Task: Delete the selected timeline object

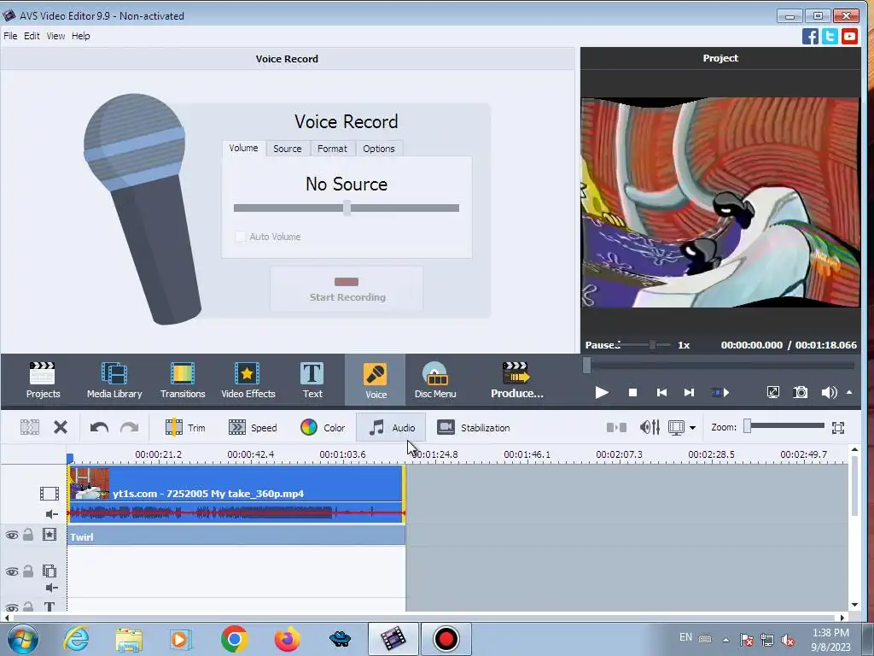Action: pos(61,427)
